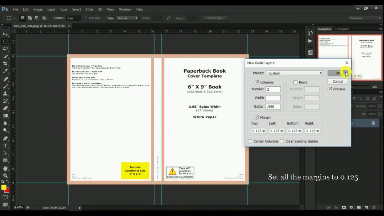Toggle the Preview checkbox
The image size is (384, 216).
(330, 89)
